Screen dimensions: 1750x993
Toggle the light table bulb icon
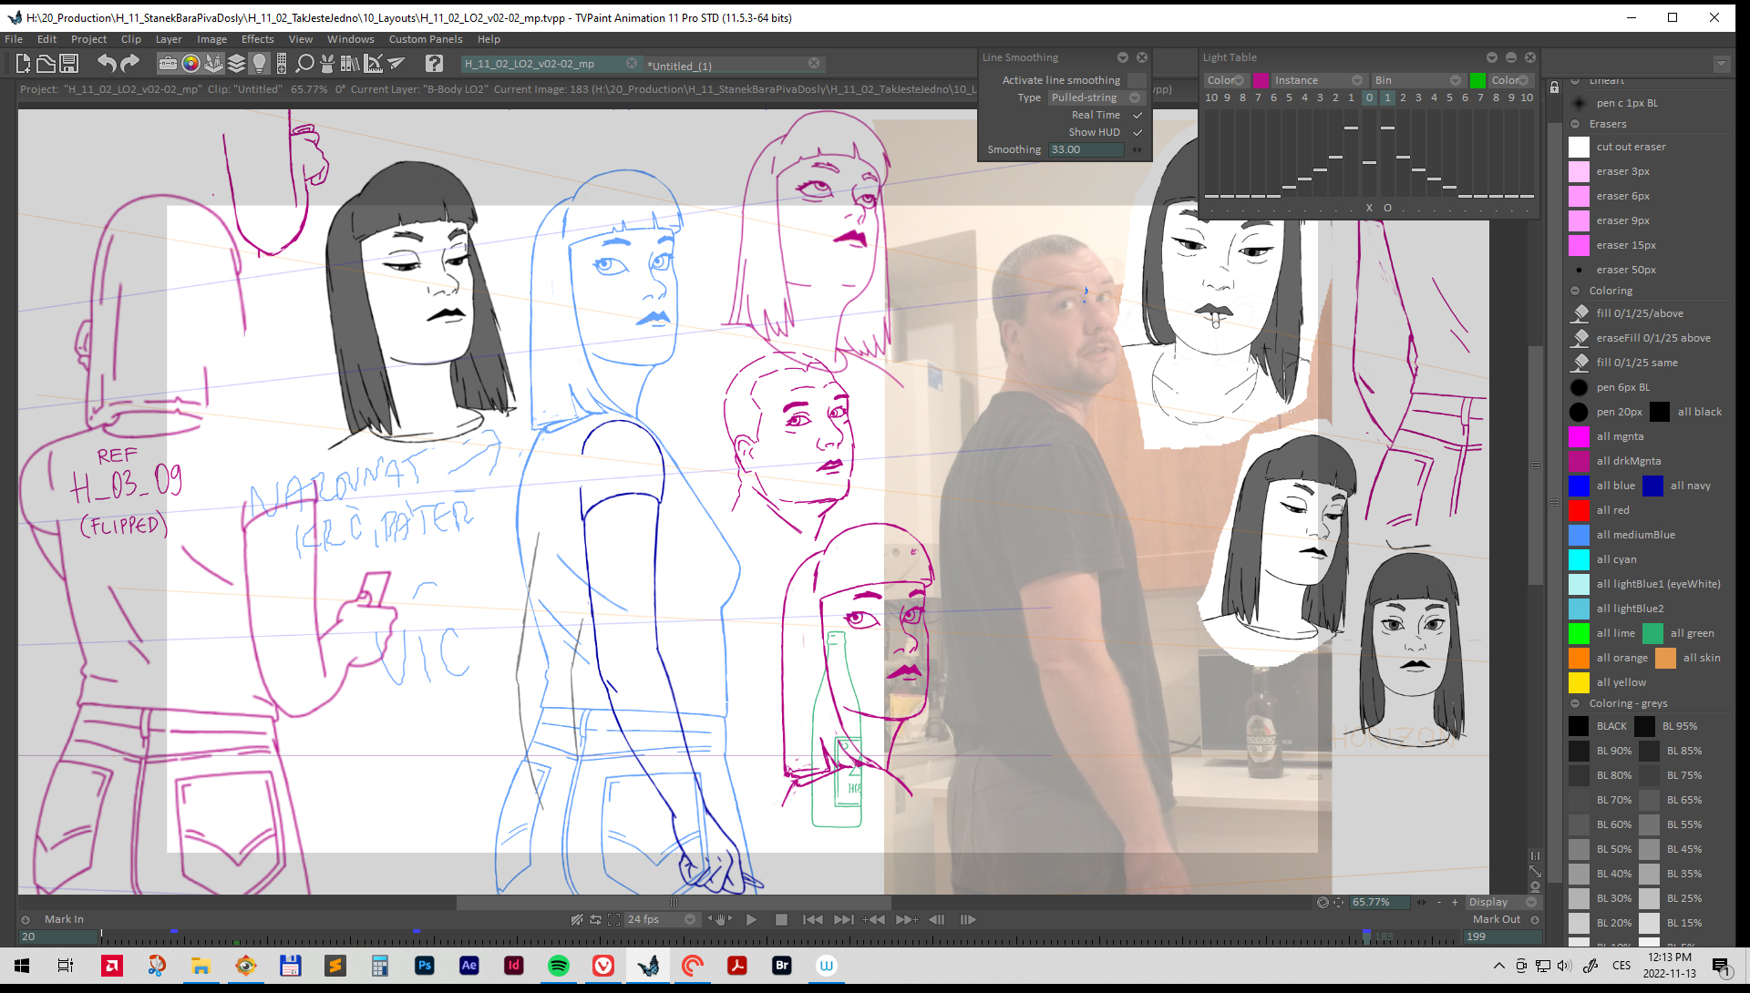coord(260,64)
